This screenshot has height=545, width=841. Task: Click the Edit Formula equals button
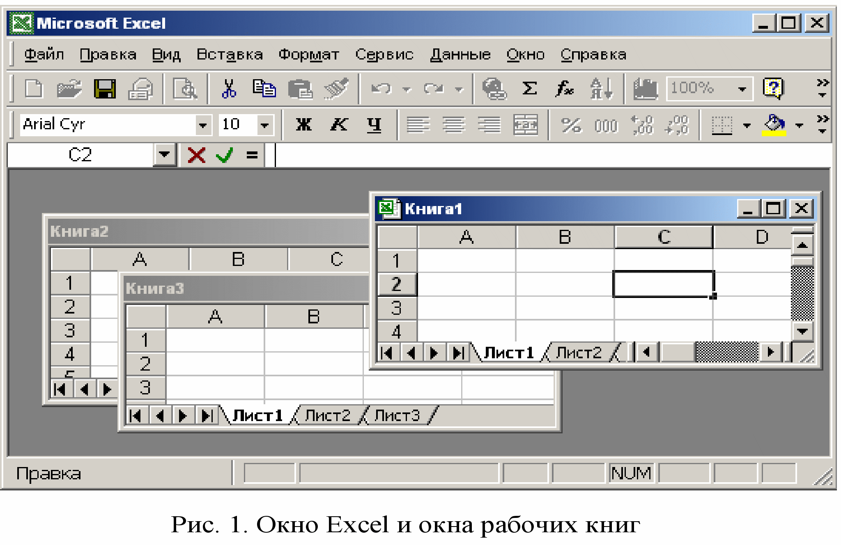coord(252,155)
